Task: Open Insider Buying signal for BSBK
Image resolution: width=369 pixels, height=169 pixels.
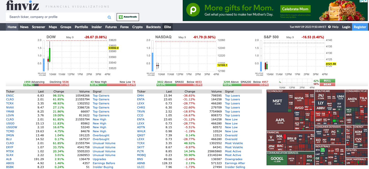Action: click(x=103, y=167)
